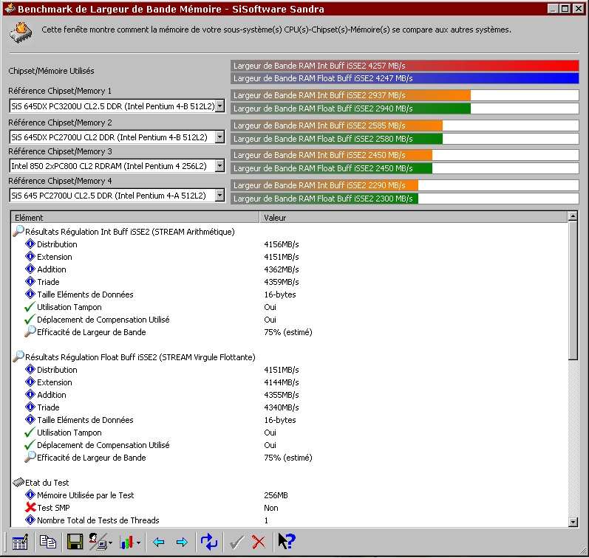Viewport: 589px width, 558px height.
Task: Click the grey checkmark OK icon
Action: click(236, 542)
